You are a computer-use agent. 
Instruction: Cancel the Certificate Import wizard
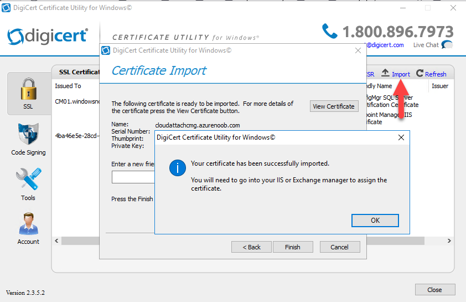[x=340, y=247]
